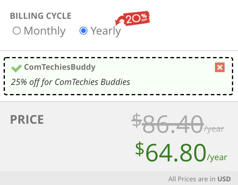This screenshot has height=185, width=238.
Task: Click the green checkmark icon beside coupon
Action: tap(16, 68)
